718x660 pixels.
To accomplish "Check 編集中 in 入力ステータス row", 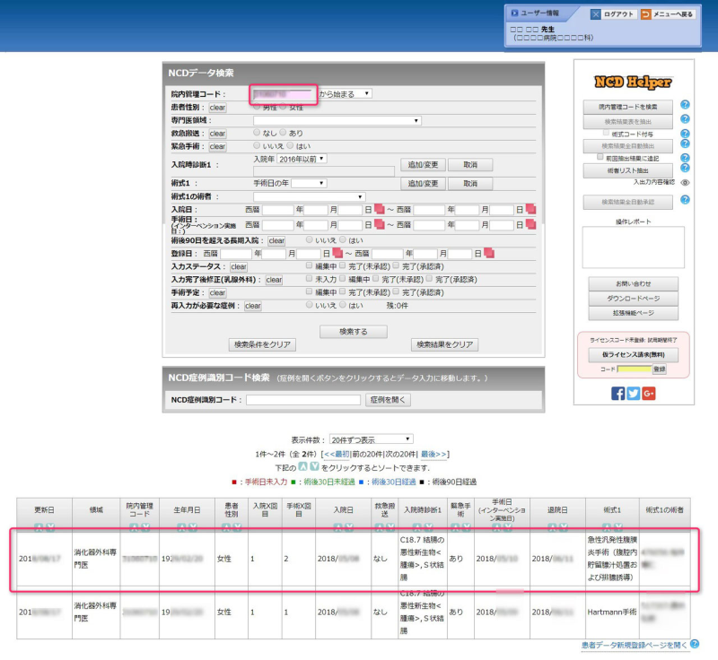I will coord(310,265).
